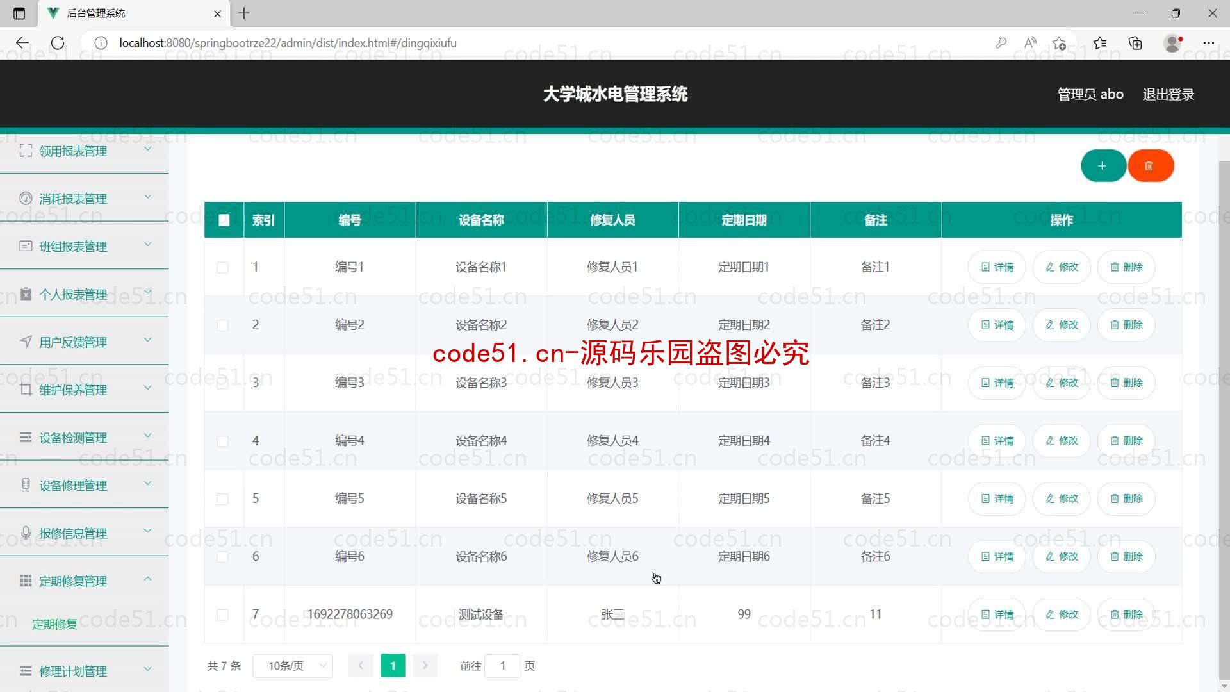Screen dimensions: 1230x692
Task: Open the 个人报表管理 menu label
Action: click(x=73, y=295)
